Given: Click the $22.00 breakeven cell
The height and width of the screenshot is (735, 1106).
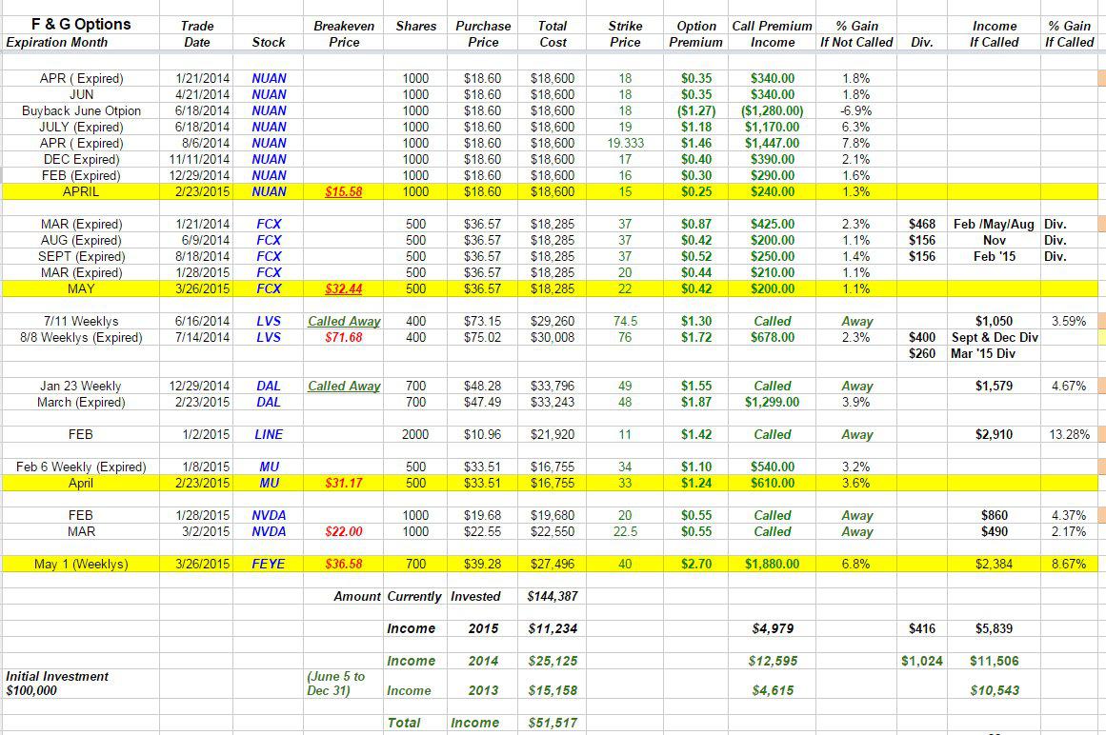Looking at the screenshot, I should (344, 532).
